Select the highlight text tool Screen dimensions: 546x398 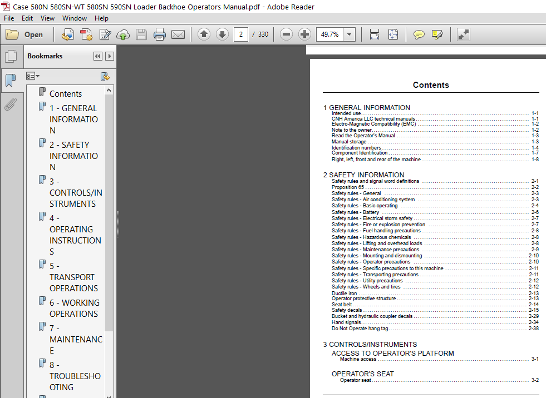pos(437,34)
